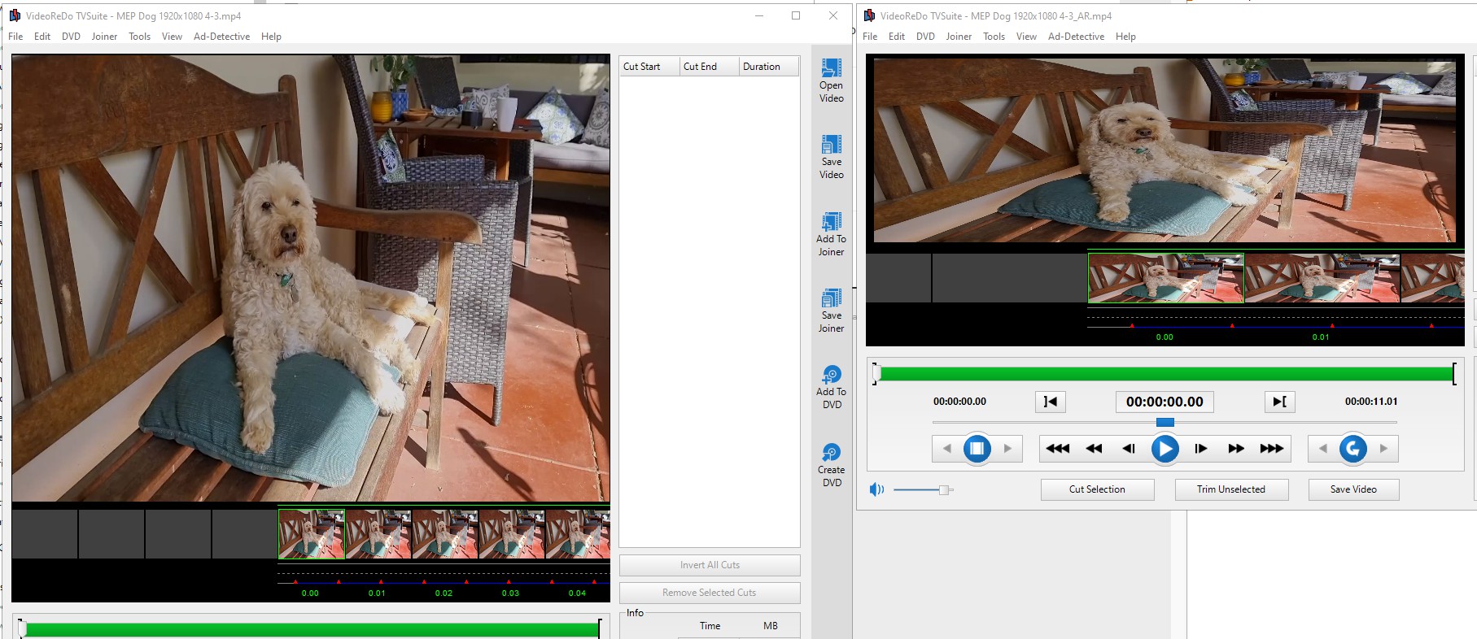Screen dimensions: 1477x639
Task: Click the Cut Start column header
Action: tap(649, 67)
